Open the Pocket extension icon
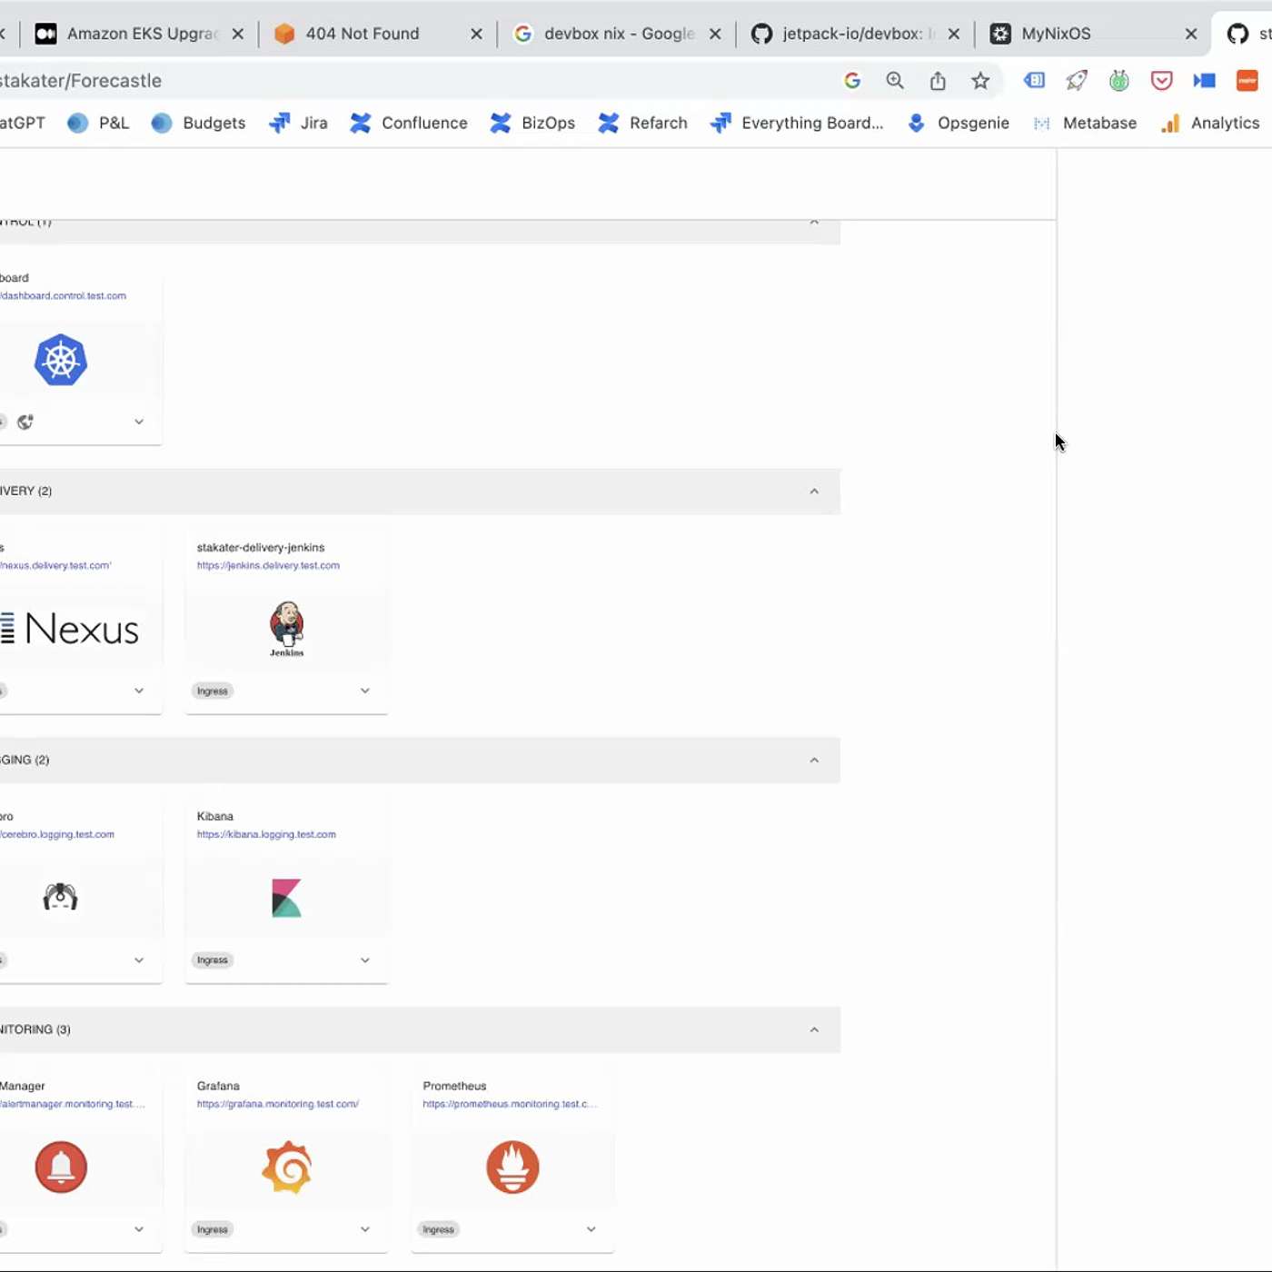The height and width of the screenshot is (1272, 1272). 1161,81
